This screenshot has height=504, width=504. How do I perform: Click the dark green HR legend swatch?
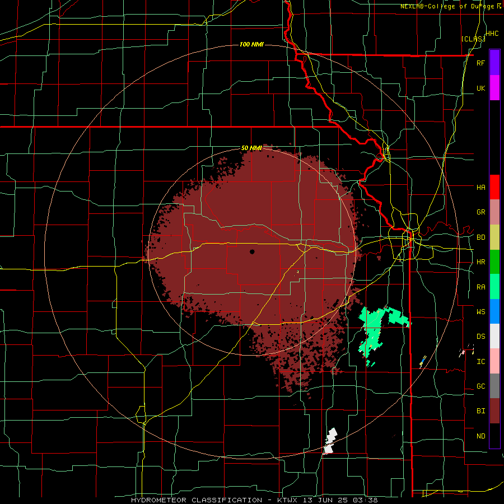tap(494, 262)
